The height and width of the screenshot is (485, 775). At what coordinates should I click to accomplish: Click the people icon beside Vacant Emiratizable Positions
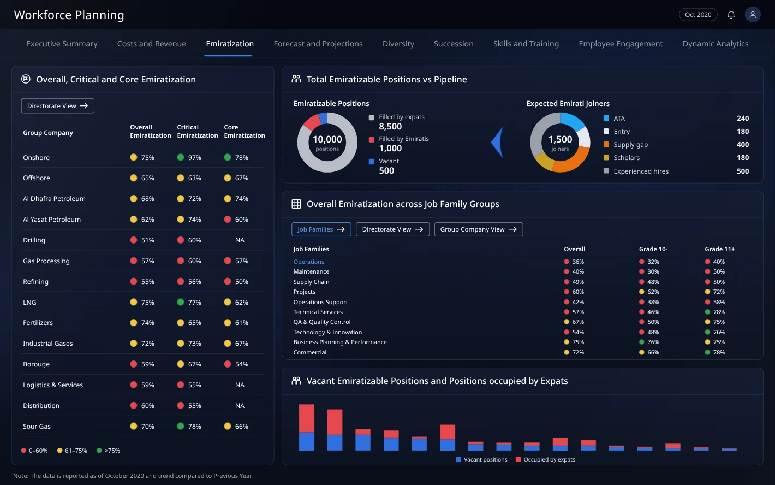tap(296, 381)
